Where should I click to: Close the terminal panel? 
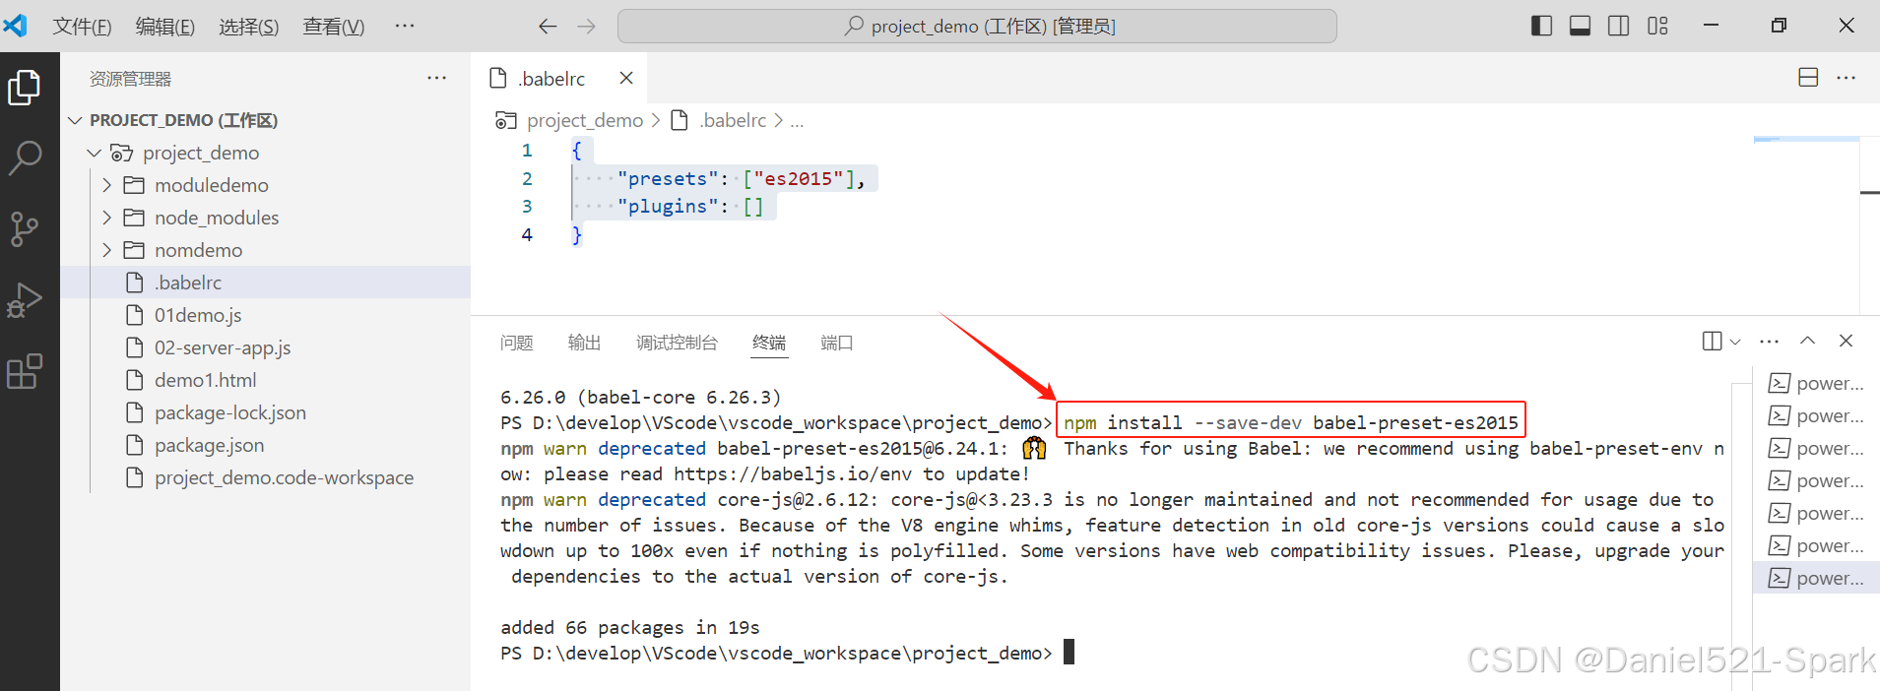1846,341
